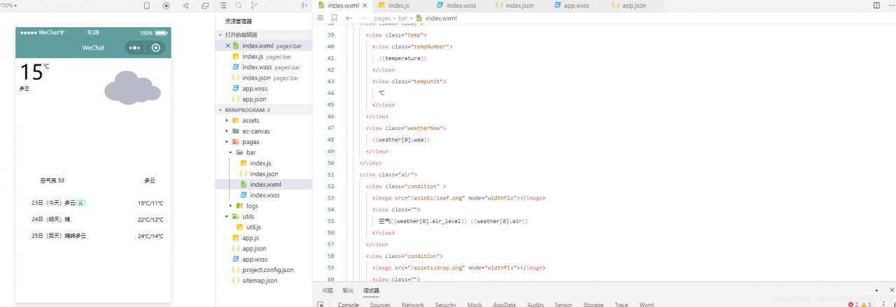This screenshot has height=307, width=896.
Task: Click the phone device icon in simulator toolbar
Action: point(147,6)
